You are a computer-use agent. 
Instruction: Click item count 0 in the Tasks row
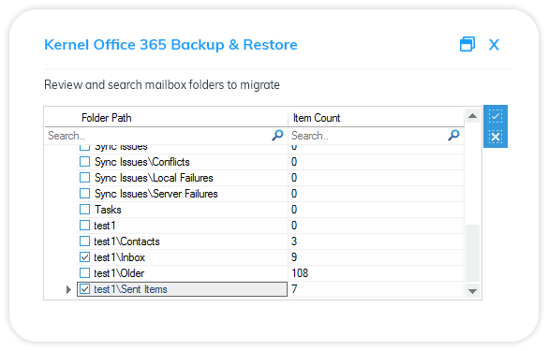click(294, 210)
